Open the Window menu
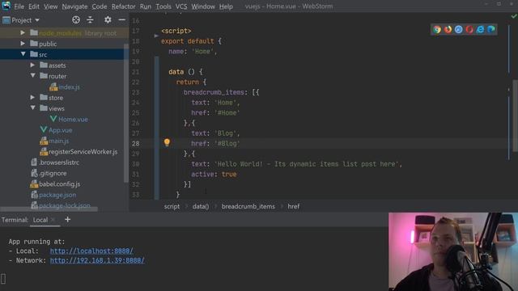This screenshot has width=518, height=291. pos(203,6)
